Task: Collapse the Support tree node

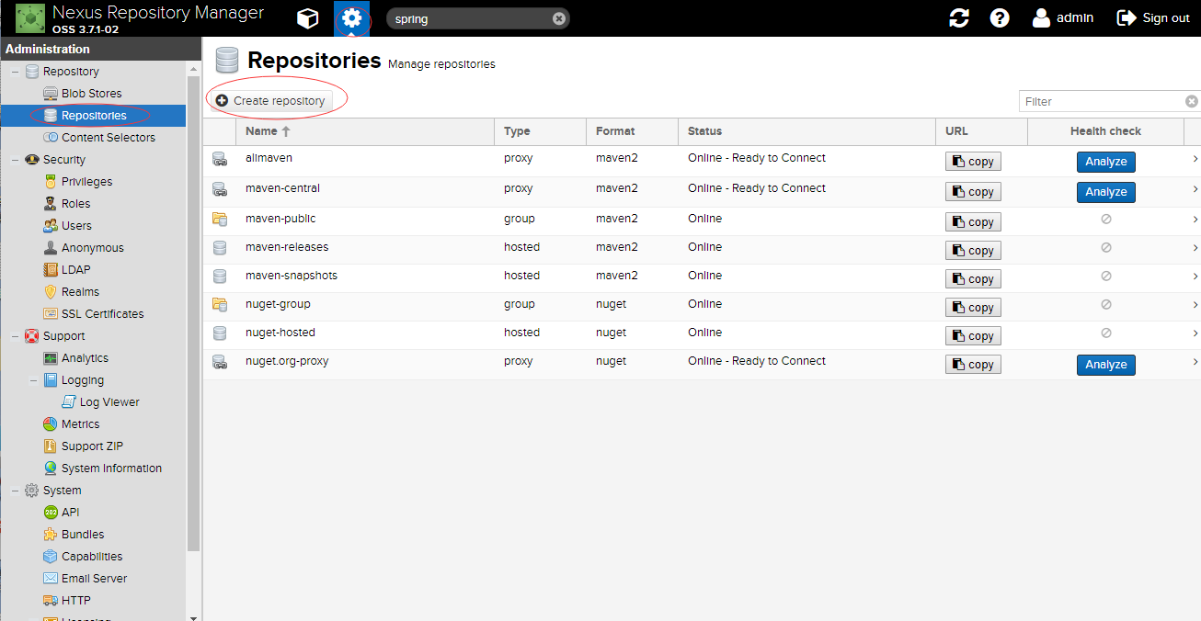Action: pos(16,336)
